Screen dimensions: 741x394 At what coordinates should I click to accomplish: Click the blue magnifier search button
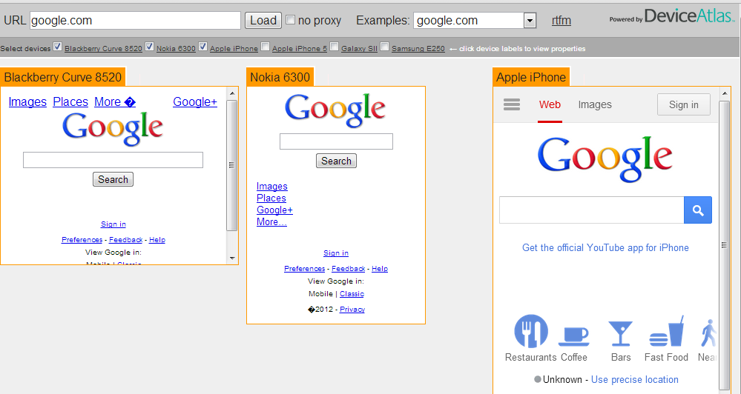[697, 210]
